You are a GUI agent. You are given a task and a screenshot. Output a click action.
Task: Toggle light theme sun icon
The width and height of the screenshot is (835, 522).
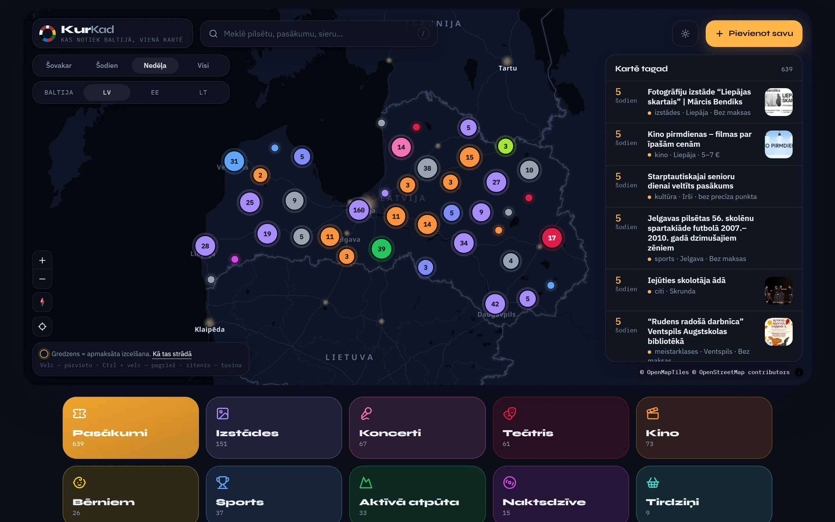click(685, 33)
